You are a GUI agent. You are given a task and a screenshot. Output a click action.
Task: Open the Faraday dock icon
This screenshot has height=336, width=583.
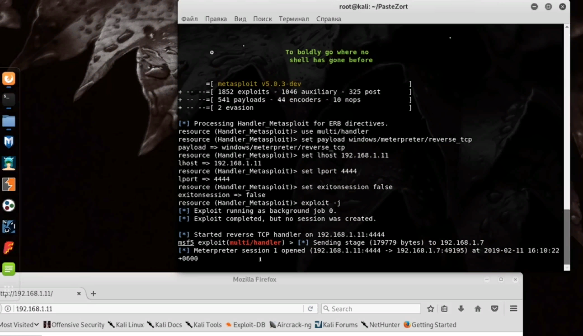(9, 248)
